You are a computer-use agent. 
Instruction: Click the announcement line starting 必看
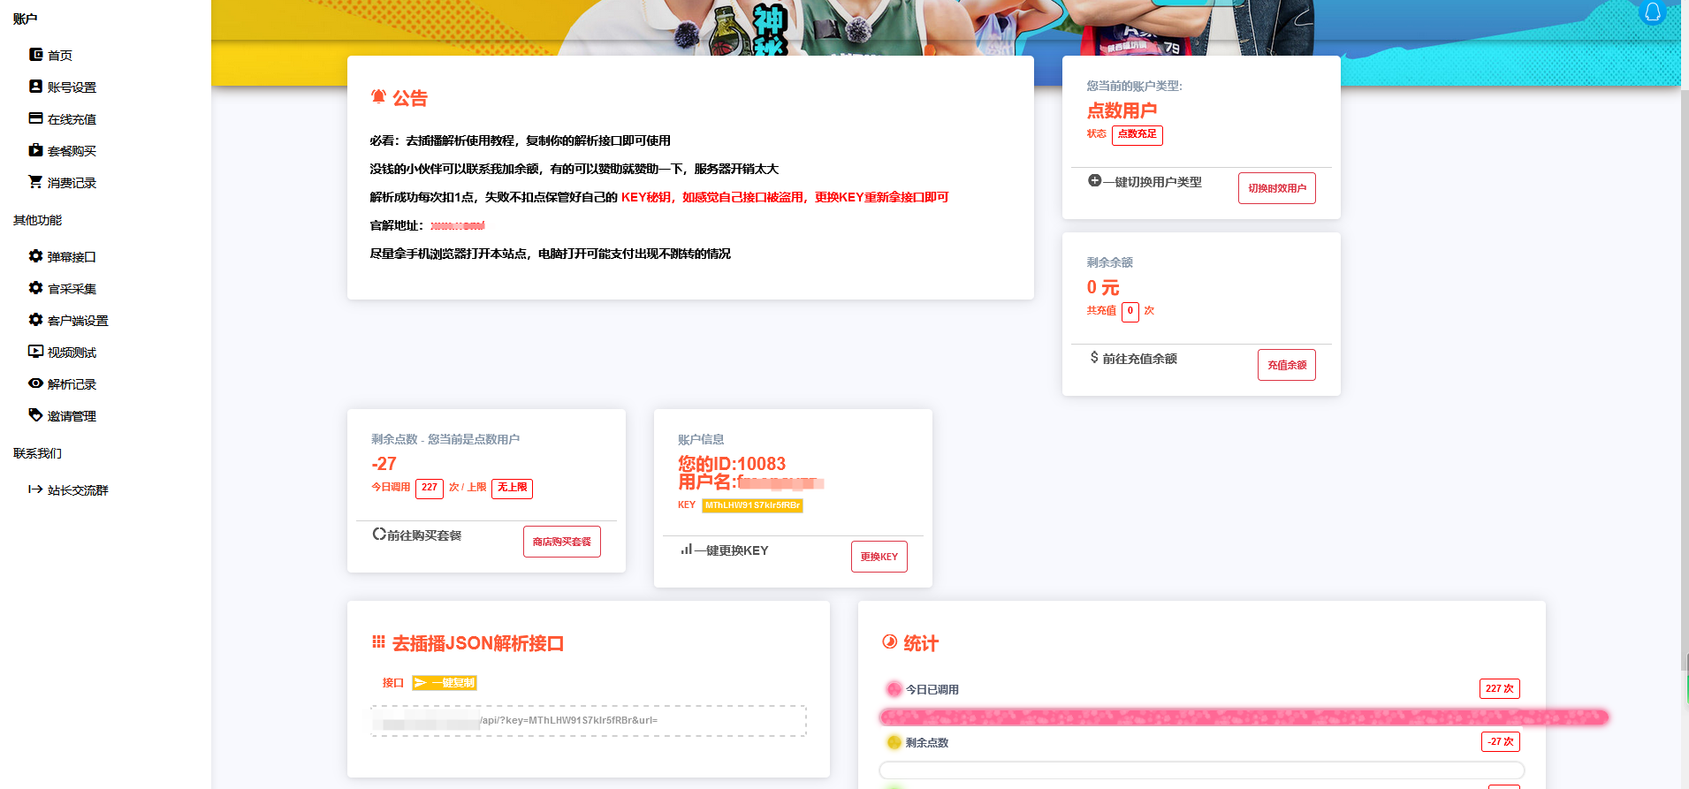[520, 140]
